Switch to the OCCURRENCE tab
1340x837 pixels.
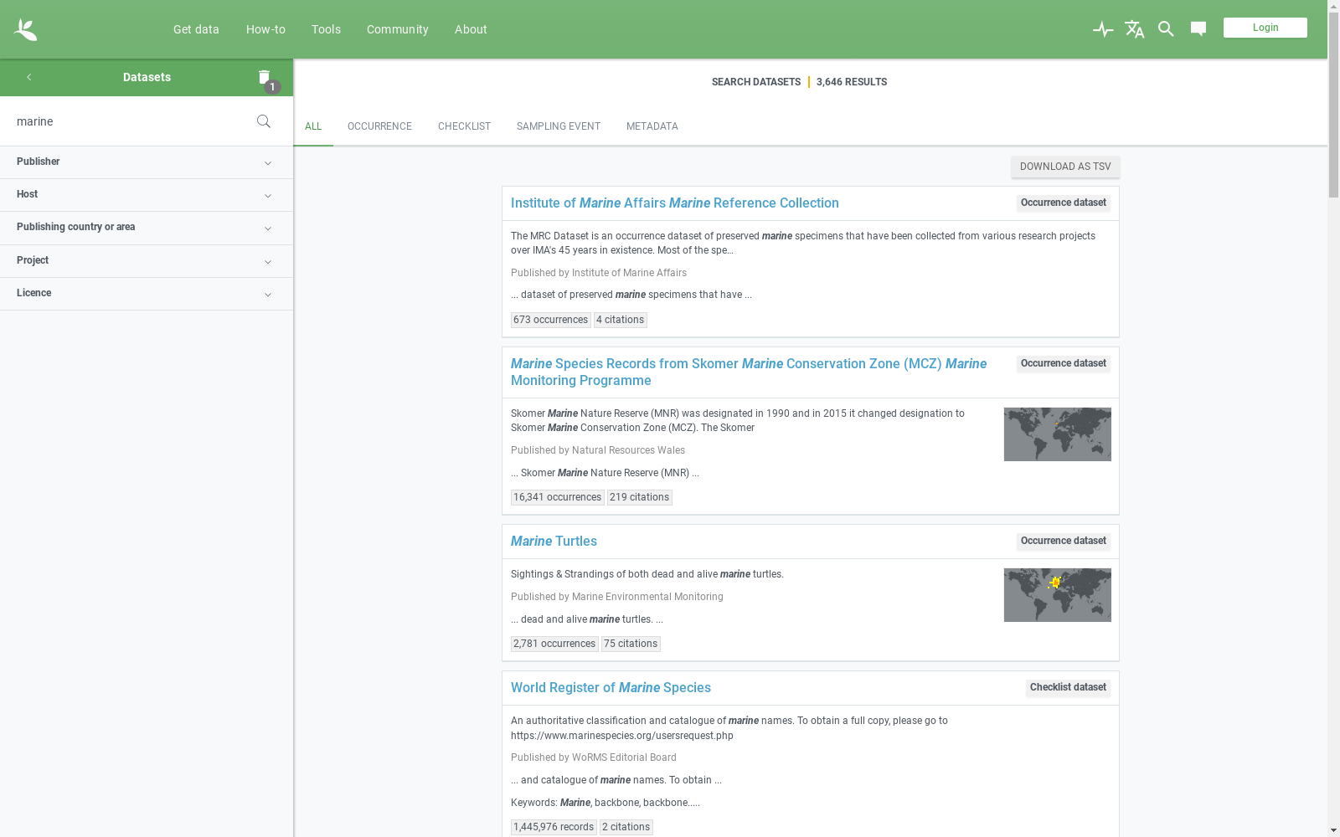pyautogui.click(x=379, y=126)
